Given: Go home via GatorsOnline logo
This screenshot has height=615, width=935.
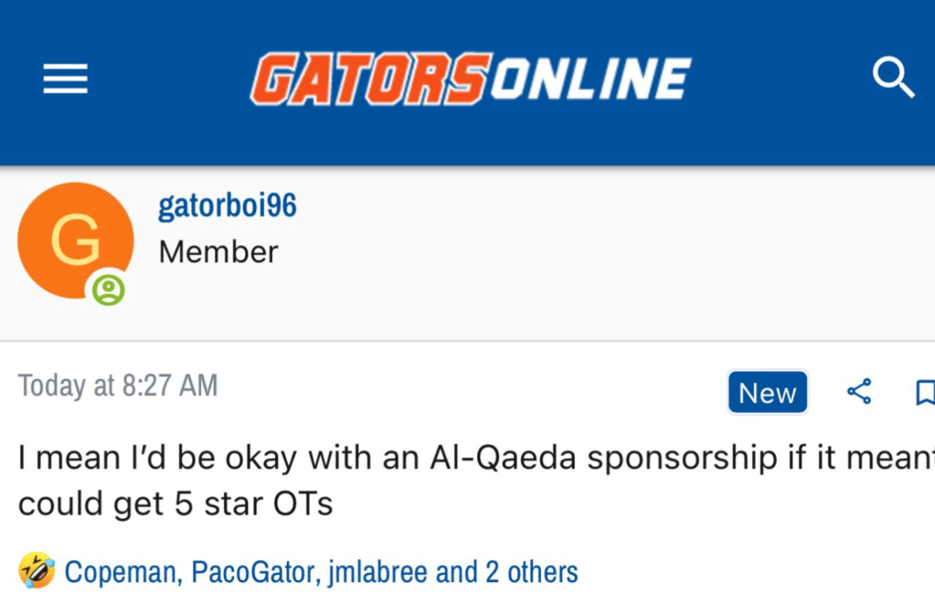Looking at the screenshot, I should click(x=471, y=79).
